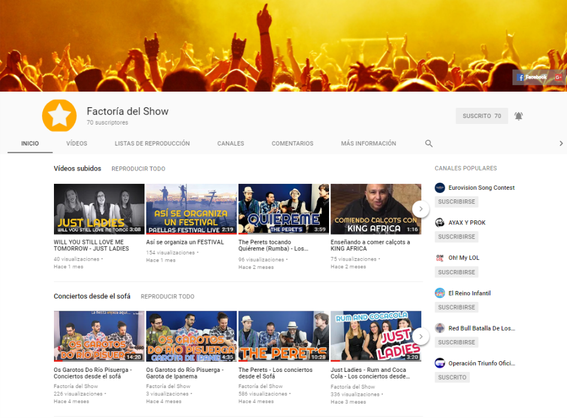Image resolution: width=567 pixels, height=418 pixels.
Task: Subscribe to AYAX Y PROK
Action: [x=456, y=237]
